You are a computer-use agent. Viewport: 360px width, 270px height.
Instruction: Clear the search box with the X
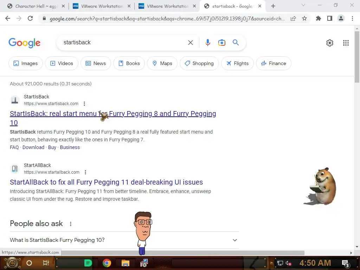[190, 43]
